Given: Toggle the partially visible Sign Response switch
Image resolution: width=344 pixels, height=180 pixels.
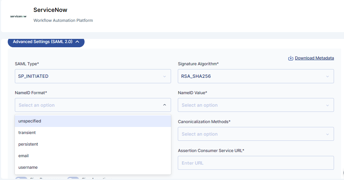Looking at the screenshot, I should pos(21,178).
